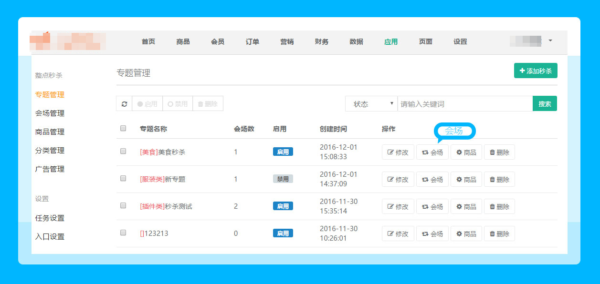Open 广告管理 in the sidebar
The height and width of the screenshot is (284, 600).
coord(50,169)
